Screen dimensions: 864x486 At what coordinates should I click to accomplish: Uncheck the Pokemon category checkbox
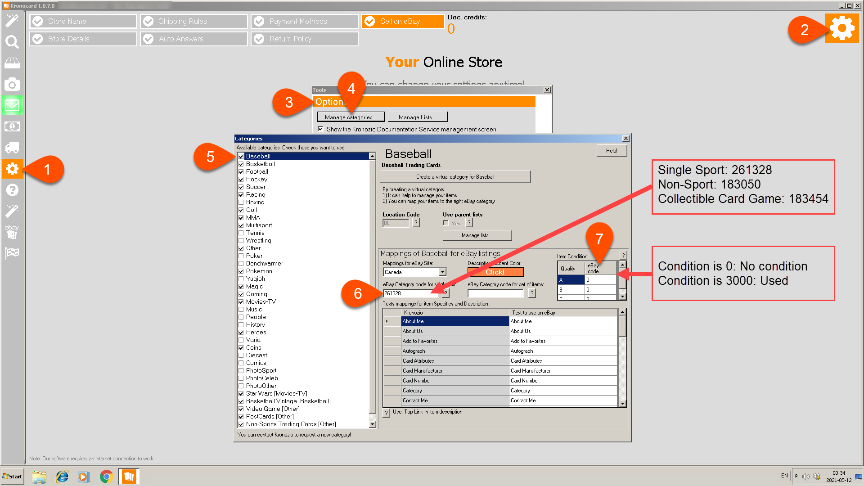241,271
